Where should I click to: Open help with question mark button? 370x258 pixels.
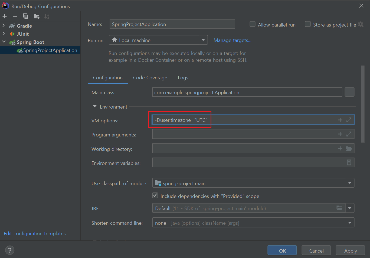9,250
